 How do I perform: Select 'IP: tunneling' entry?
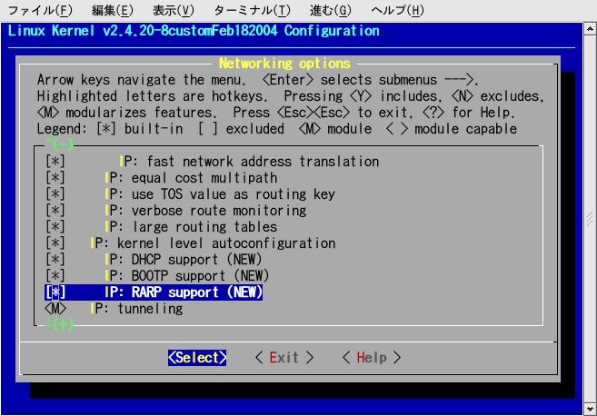[136, 309]
